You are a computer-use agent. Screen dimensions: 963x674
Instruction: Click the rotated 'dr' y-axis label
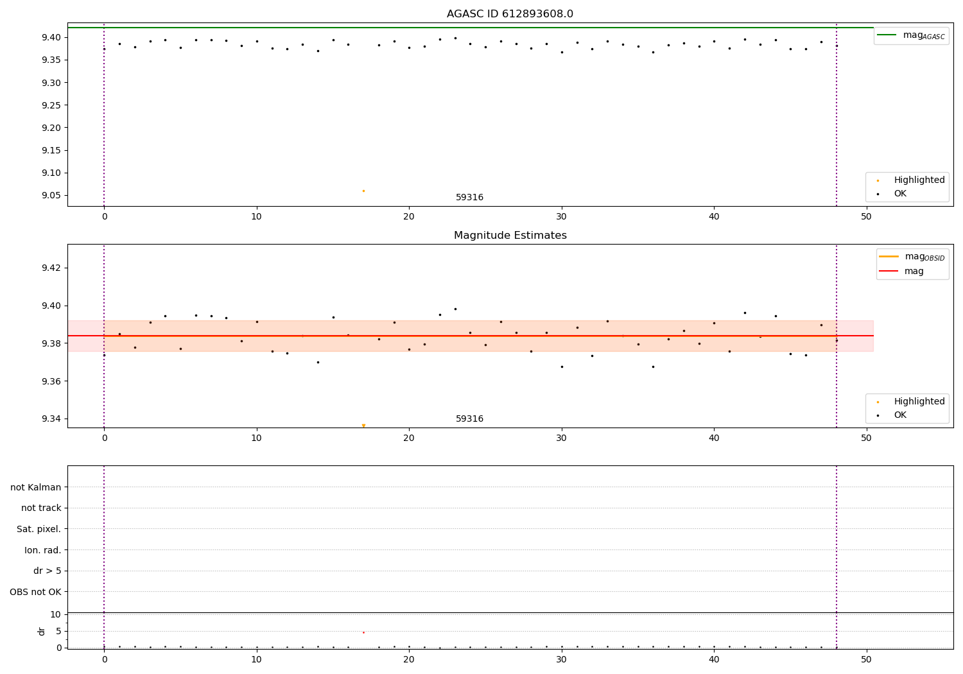[x=42, y=631]
